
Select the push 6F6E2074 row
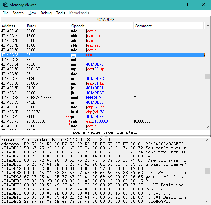(103, 98)
